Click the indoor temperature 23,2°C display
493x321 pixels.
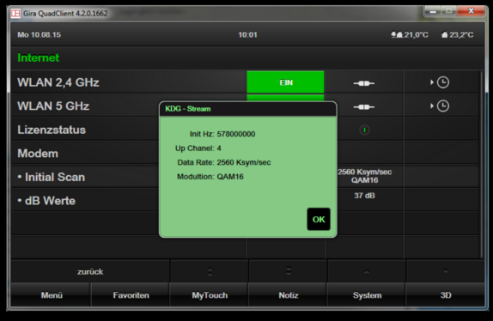coord(458,34)
